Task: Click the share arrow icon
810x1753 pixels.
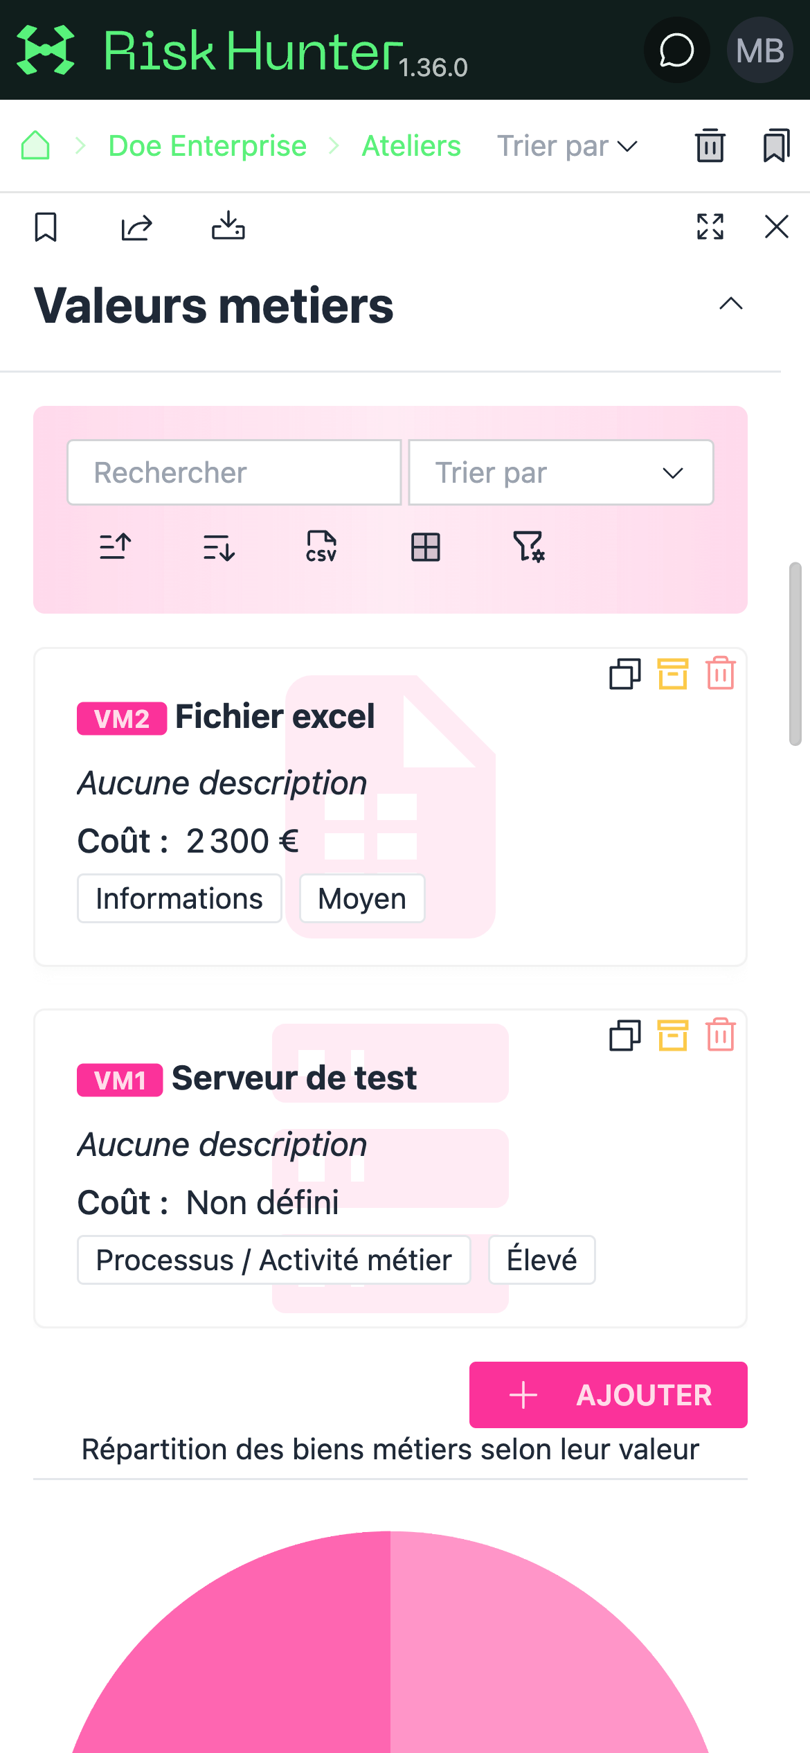Action: coord(136,227)
